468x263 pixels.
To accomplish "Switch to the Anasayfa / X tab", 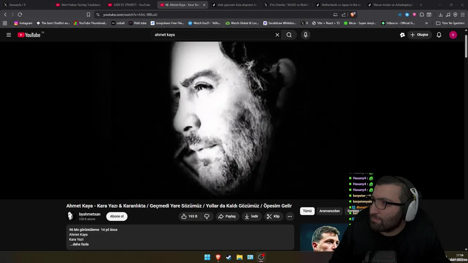I will point(26,5).
